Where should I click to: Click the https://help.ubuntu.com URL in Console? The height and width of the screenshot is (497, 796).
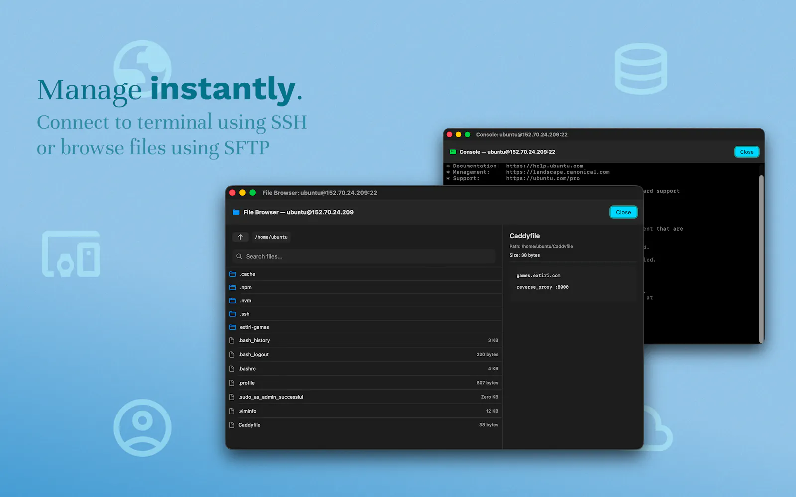(x=544, y=166)
